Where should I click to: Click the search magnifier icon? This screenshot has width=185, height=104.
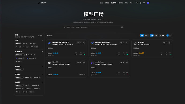[65, 27]
